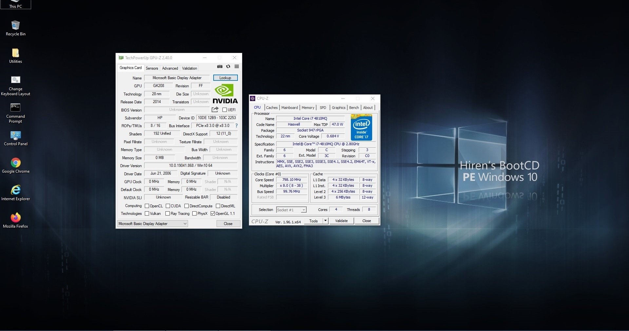Toggle the Ray Tracing checkbox
629x331 pixels.
tap(168, 214)
